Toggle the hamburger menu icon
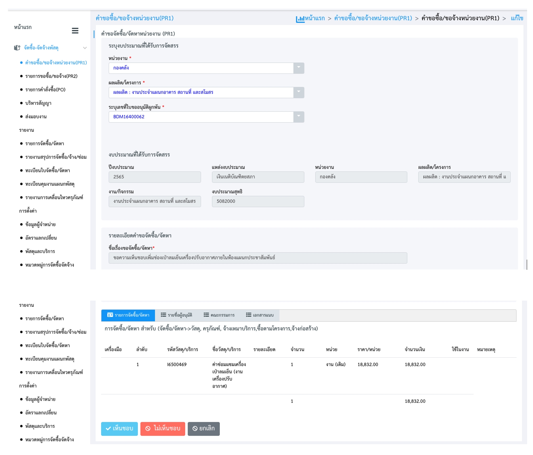 click(75, 31)
